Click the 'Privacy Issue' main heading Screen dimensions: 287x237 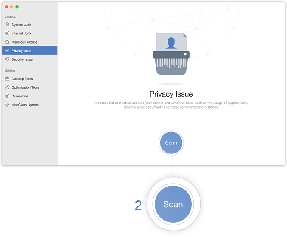click(171, 94)
